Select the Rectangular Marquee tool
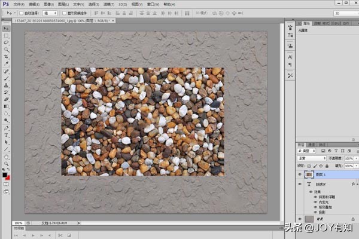 [x=6, y=36]
